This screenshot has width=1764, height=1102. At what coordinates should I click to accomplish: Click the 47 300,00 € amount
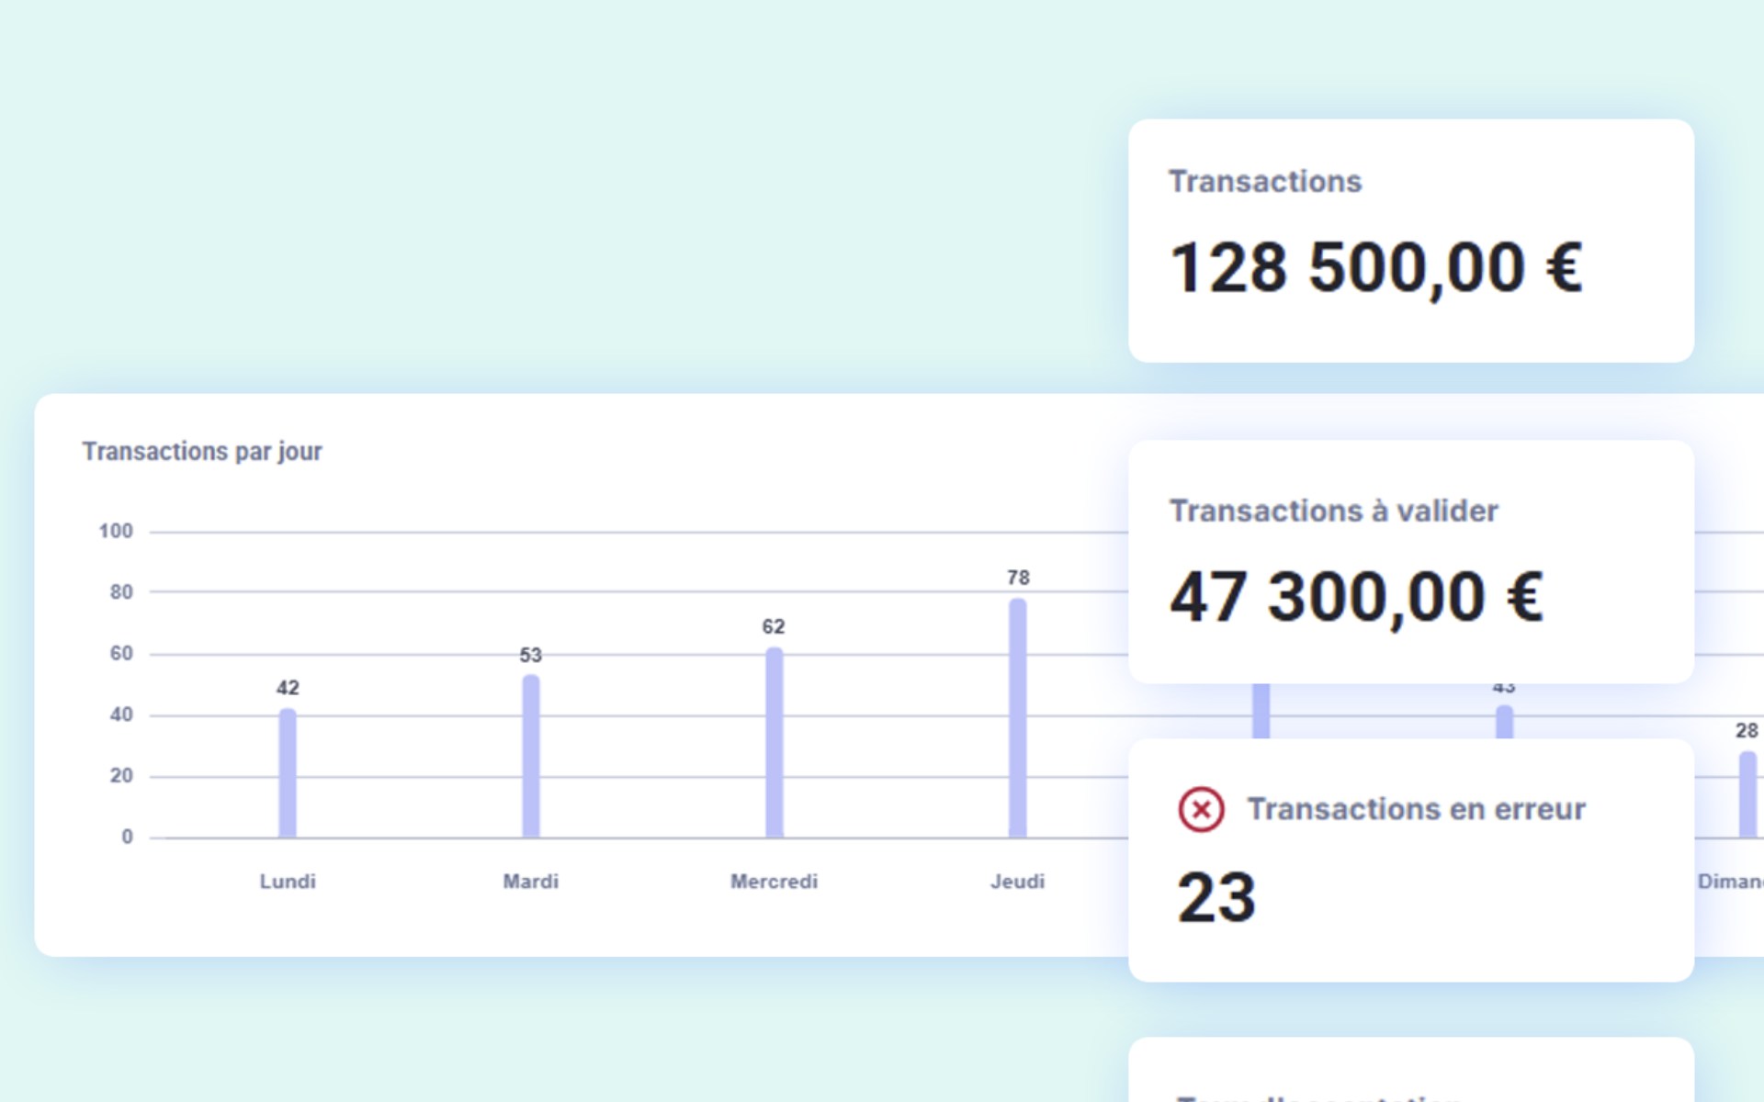pyautogui.click(x=1356, y=597)
